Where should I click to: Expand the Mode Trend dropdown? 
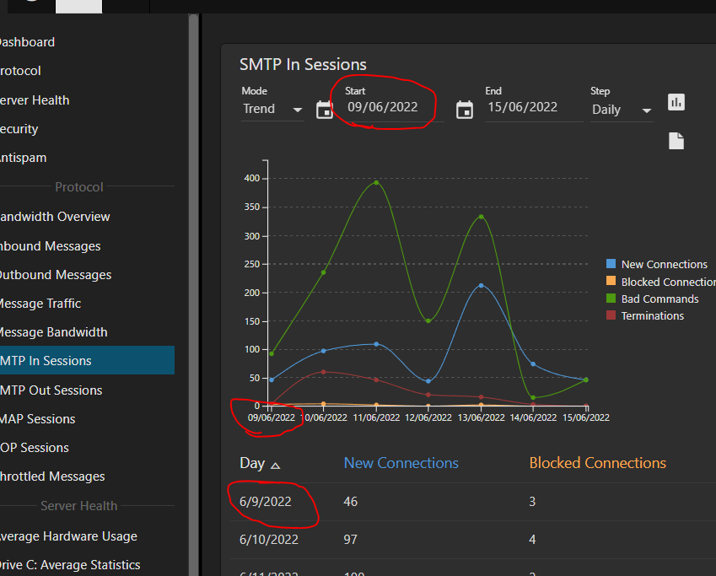click(272, 109)
